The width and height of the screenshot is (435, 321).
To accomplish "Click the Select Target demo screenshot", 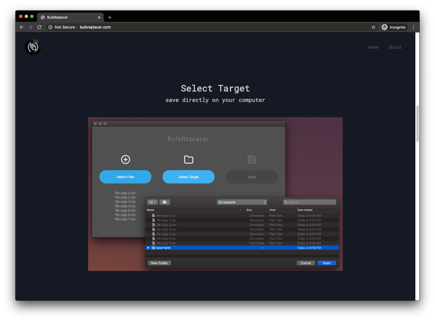I will (215, 194).
